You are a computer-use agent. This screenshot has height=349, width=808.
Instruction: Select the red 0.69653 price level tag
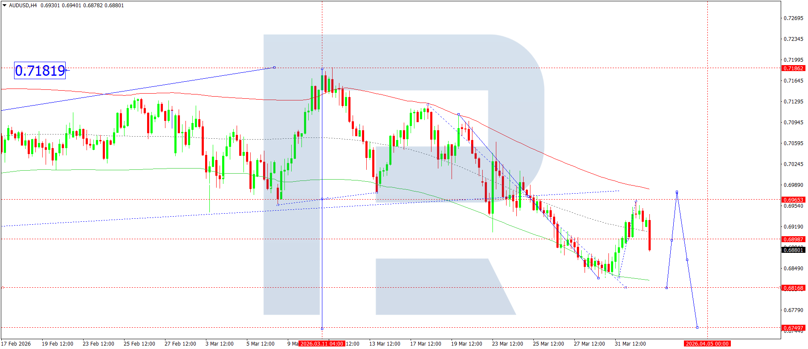[x=793, y=200]
